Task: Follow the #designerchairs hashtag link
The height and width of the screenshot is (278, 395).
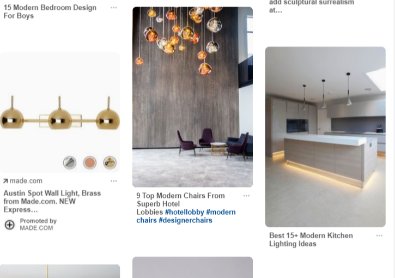Action: click(x=185, y=220)
